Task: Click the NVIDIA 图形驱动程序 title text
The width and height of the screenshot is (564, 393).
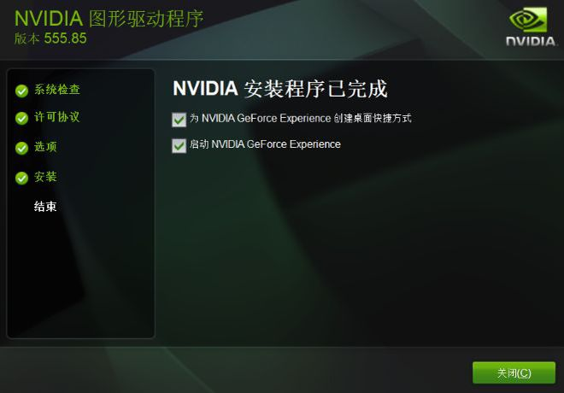Action: coord(109,19)
